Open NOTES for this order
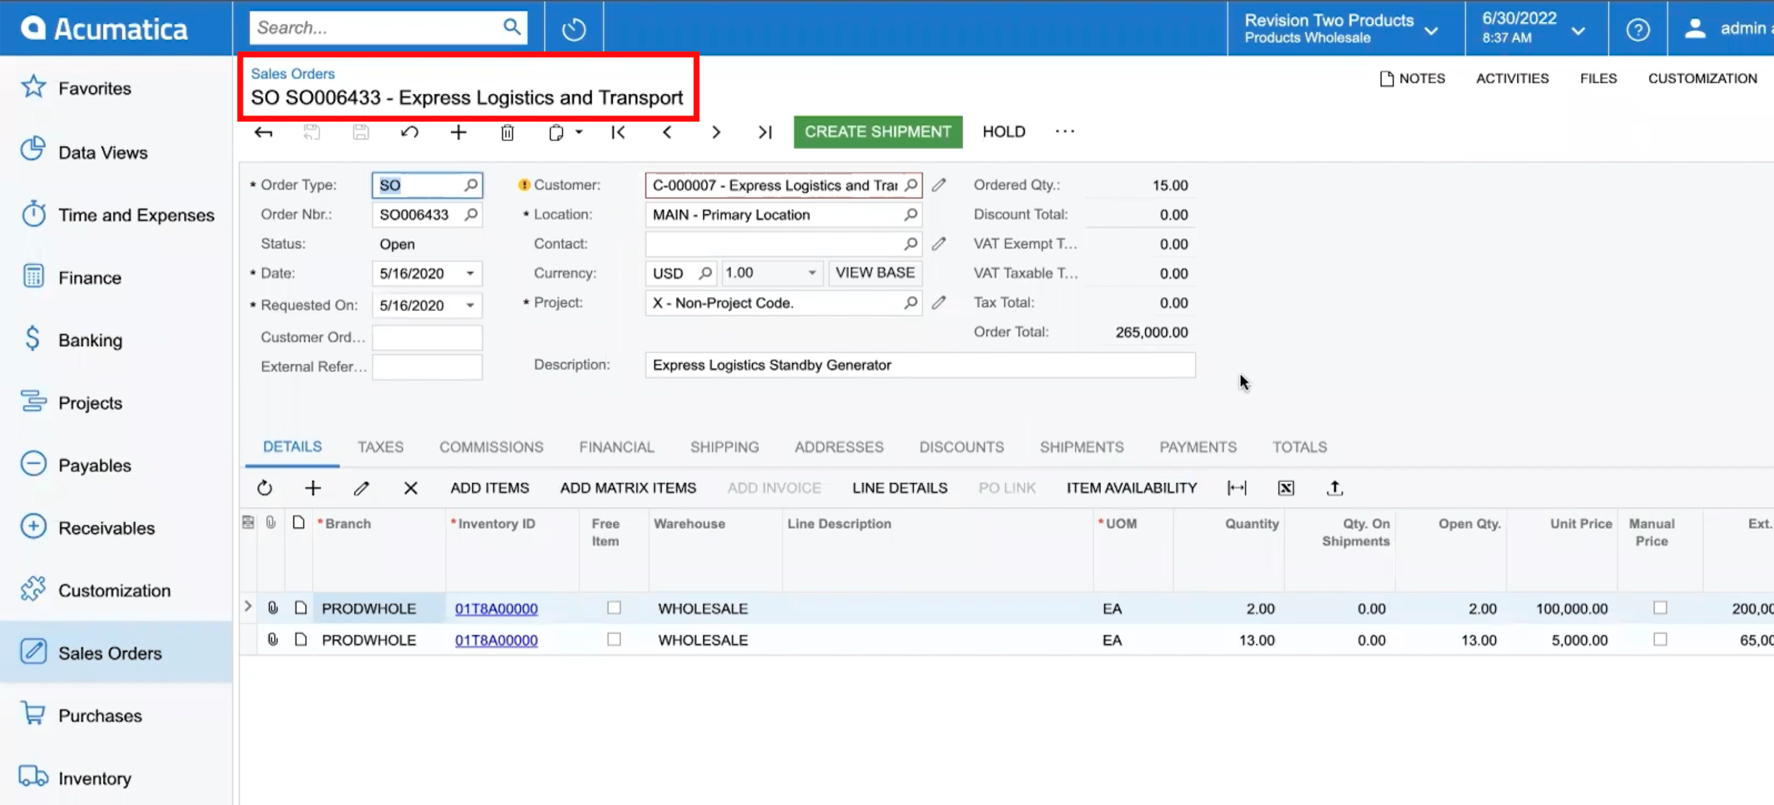Screen dimensions: 1774x805 click(x=1413, y=78)
